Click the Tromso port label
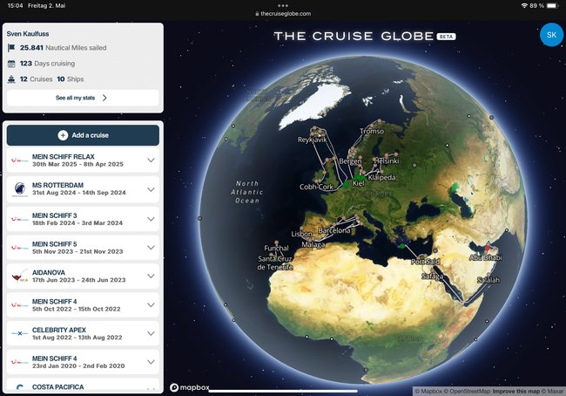This screenshot has height=396, width=566. [372, 132]
